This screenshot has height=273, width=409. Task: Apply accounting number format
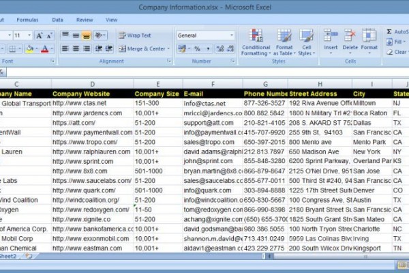point(182,48)
